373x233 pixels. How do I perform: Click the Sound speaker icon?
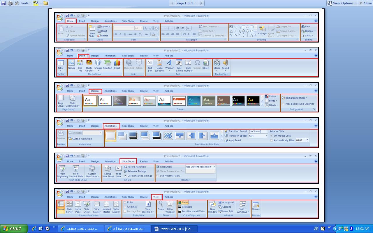(x=225, y=63)
